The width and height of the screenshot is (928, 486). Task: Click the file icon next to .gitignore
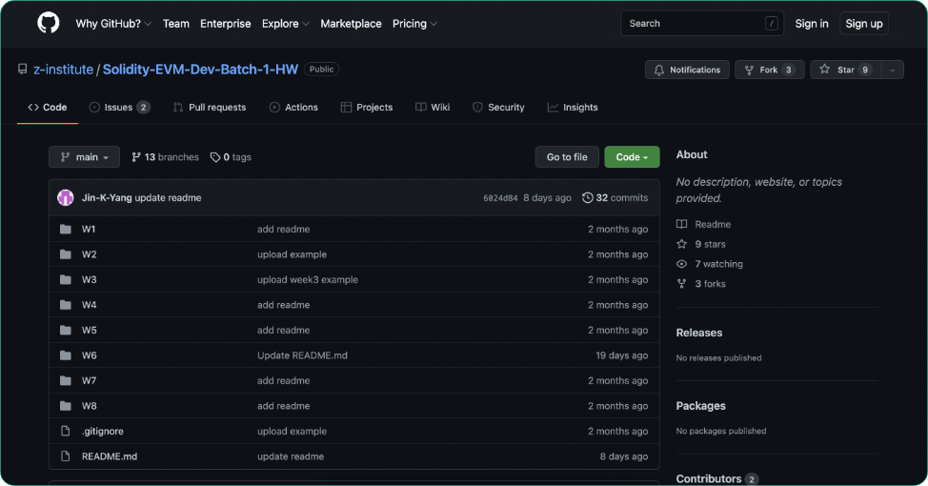66,432
